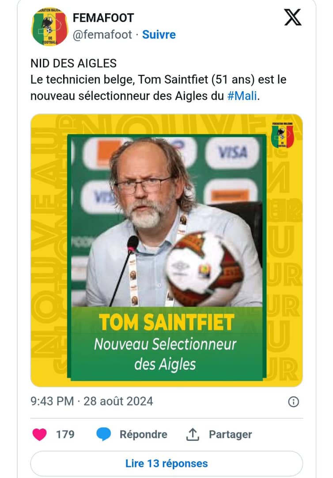The image size is (333, 478).
Task: Open the tweet info circle icon
Action: pos(293,402)
